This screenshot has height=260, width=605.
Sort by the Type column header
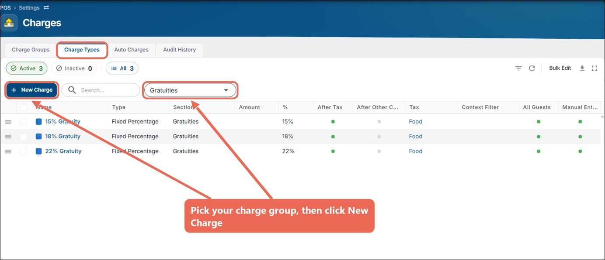click(118, 107)
